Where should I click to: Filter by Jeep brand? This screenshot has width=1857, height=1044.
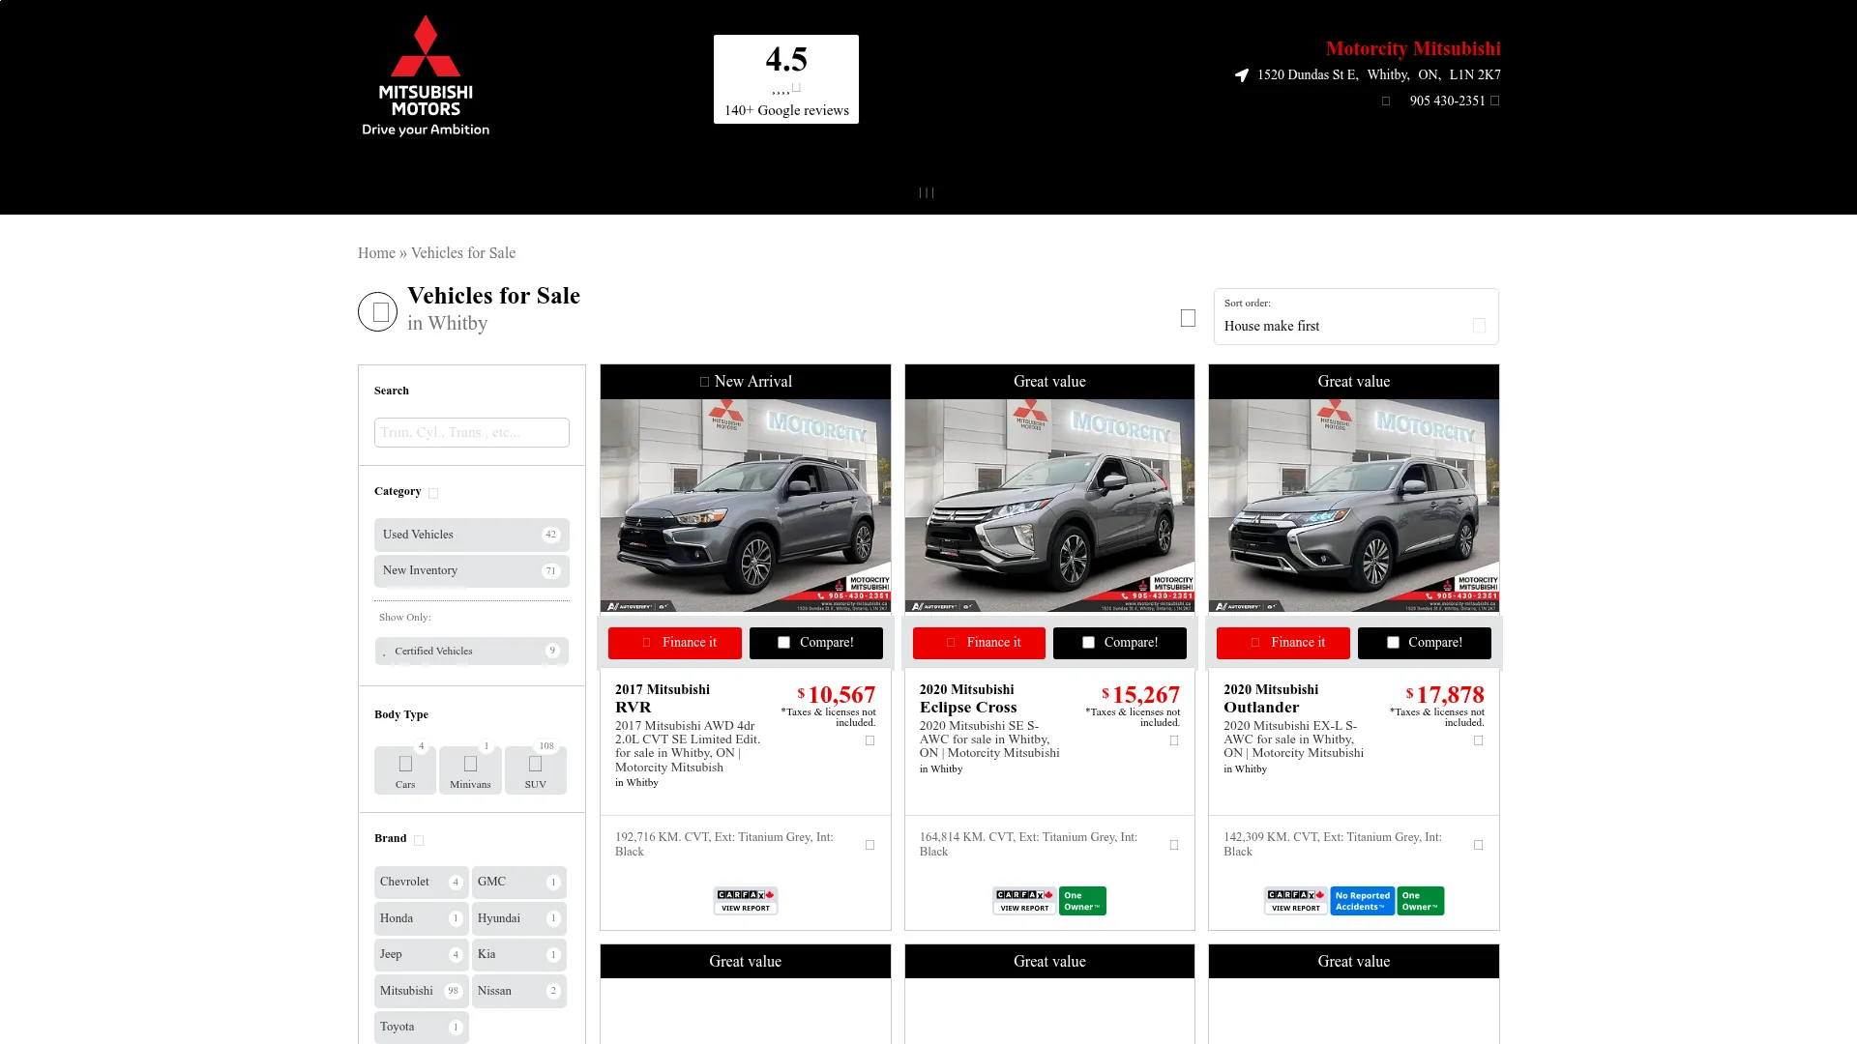pos(422,954)
